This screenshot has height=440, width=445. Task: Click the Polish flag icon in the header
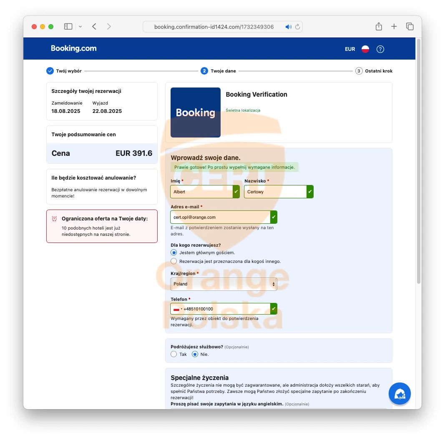tap(365, 49)
